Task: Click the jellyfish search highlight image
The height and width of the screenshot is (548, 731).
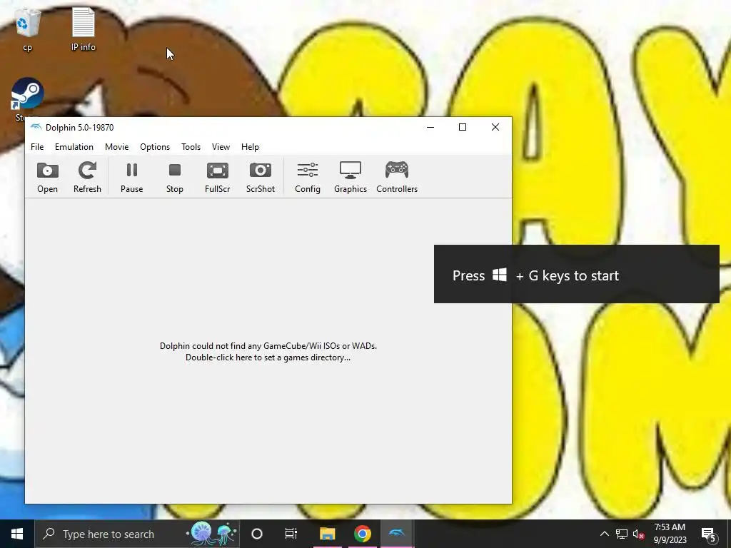Action: pos(213,534)
